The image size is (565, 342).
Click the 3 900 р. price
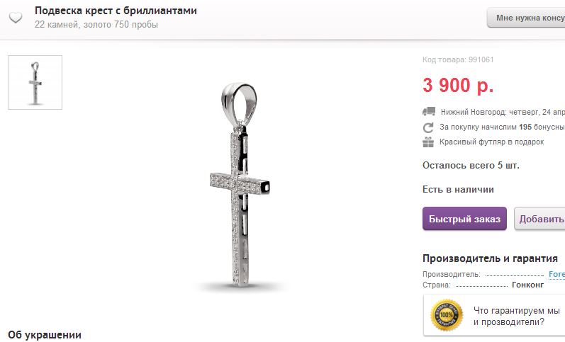(458, 85)
